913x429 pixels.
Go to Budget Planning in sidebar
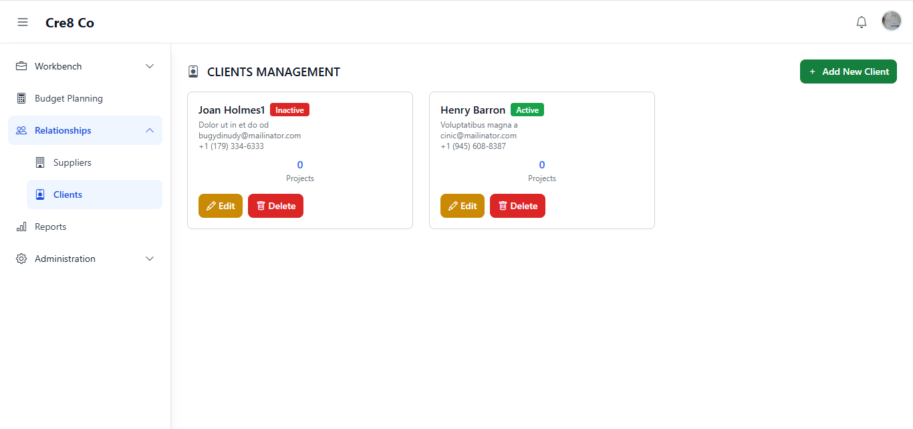tap(69, 98)
